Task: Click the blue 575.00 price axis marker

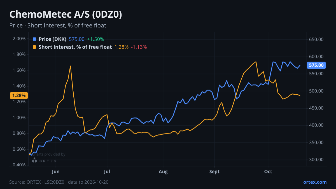Action: pos(316,65)
